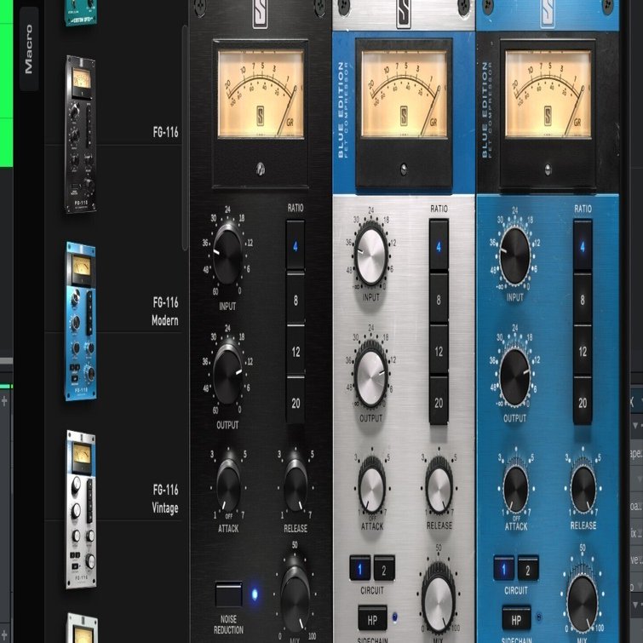This screenshot has width=643, height=643.
Task: Click the Slate logo atop the black module
Action: click(261, 14)
